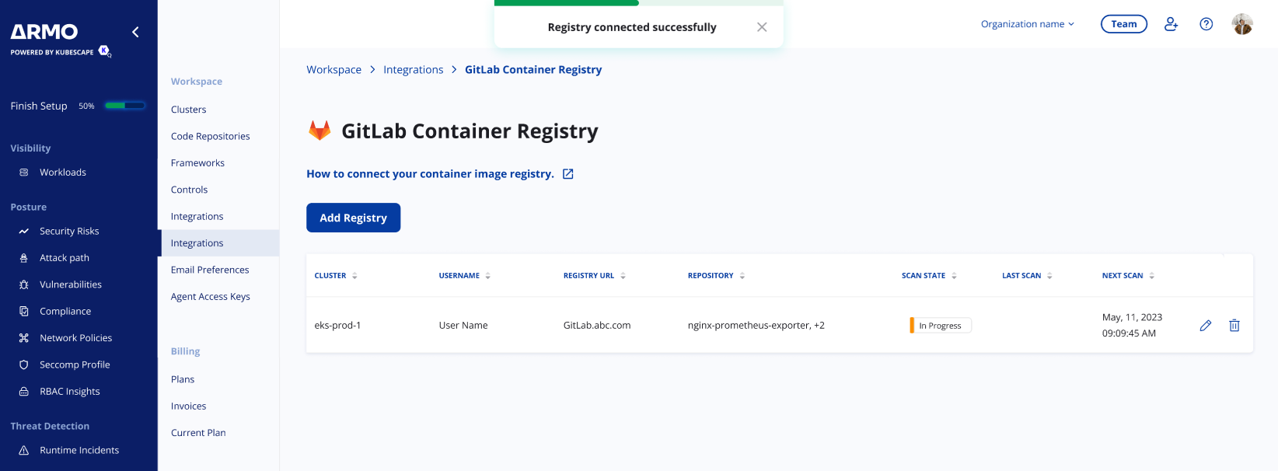This screenshot has height=471, width=1278.
Task: Dismiss the Registry connected successfully notification
Action: click(x=762, y=27)
